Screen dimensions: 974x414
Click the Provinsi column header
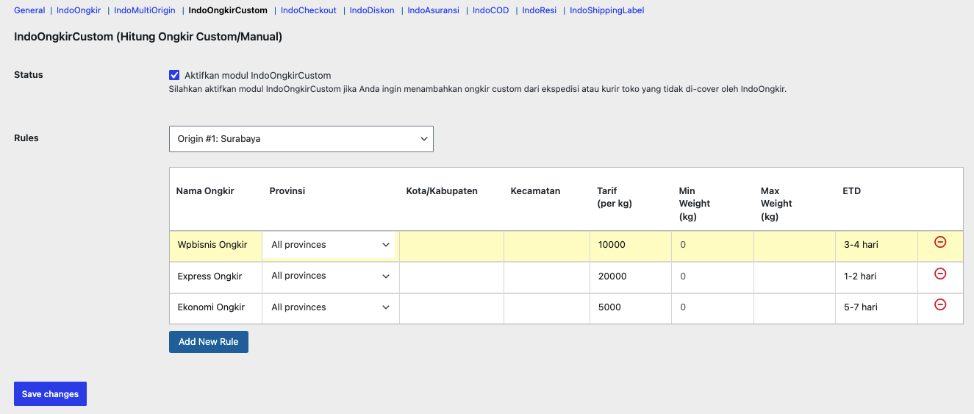(287, 191)
